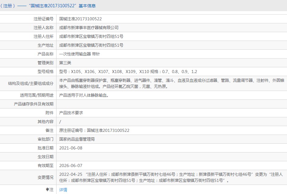The image size is (287, 194).
Task: Click the 结构及组成 description text
Action: 172,83
